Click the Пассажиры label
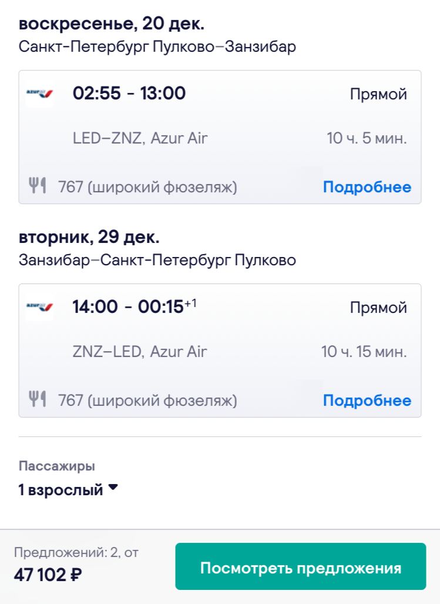The width and height of the screenshot is (440, 604). tap(57, 466)
